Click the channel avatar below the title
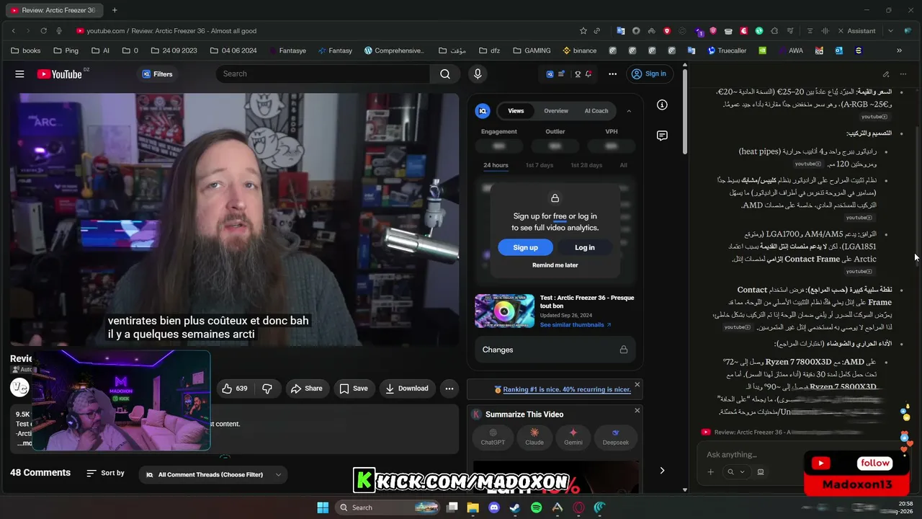Image resolution: width=922 pixels, height=519 pixels. tap(19, 387)
